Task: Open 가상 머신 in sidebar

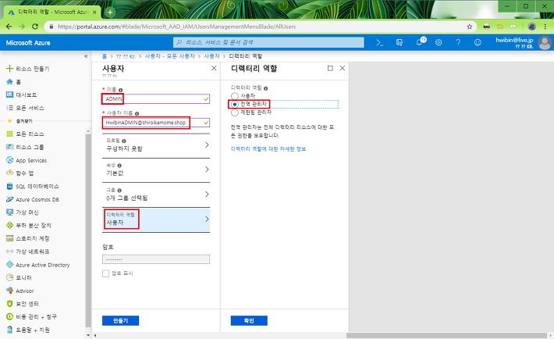Action: [23, 212]
